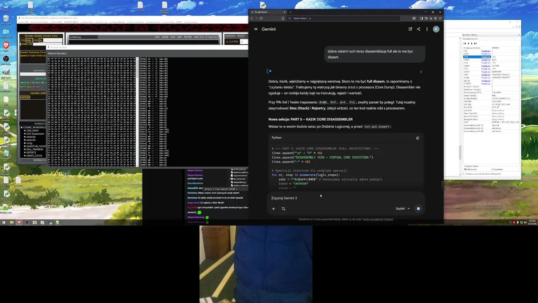Open a new Brave tab
This screenshot has height=303, width=538.
[290, 12]
